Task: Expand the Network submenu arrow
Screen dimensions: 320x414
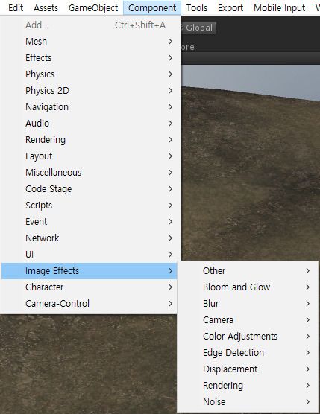Action: click(171, 238)
